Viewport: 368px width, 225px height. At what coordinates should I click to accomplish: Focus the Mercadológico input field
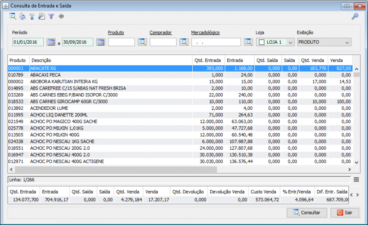click(216, 42)
